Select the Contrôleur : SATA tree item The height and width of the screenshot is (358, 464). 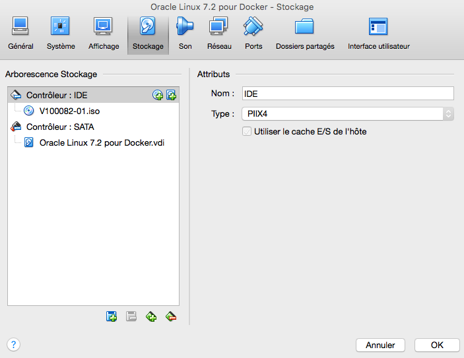pos(60,127)
